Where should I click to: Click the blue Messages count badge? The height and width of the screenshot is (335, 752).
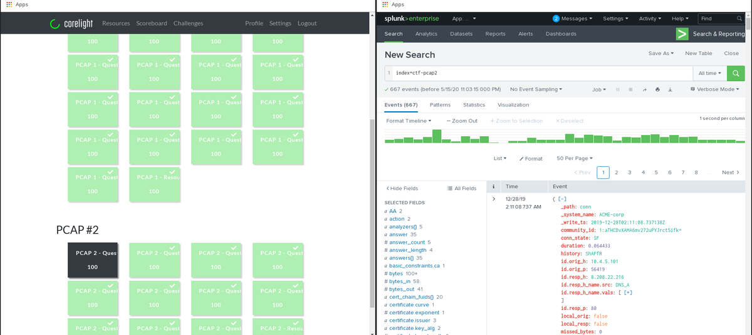556,19
